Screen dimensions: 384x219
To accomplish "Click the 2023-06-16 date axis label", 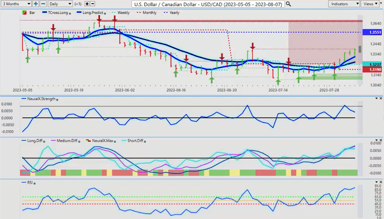I will point(176,90).
